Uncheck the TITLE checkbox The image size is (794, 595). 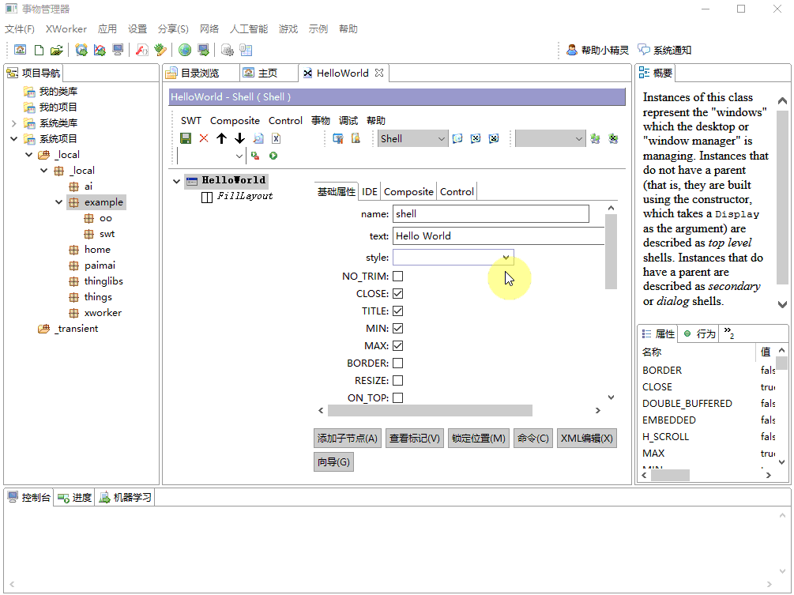point(398,311)
